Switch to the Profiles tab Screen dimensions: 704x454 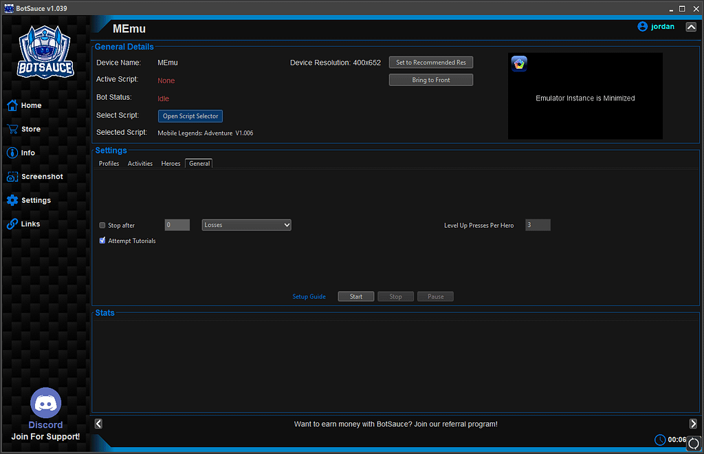[109, 164]
